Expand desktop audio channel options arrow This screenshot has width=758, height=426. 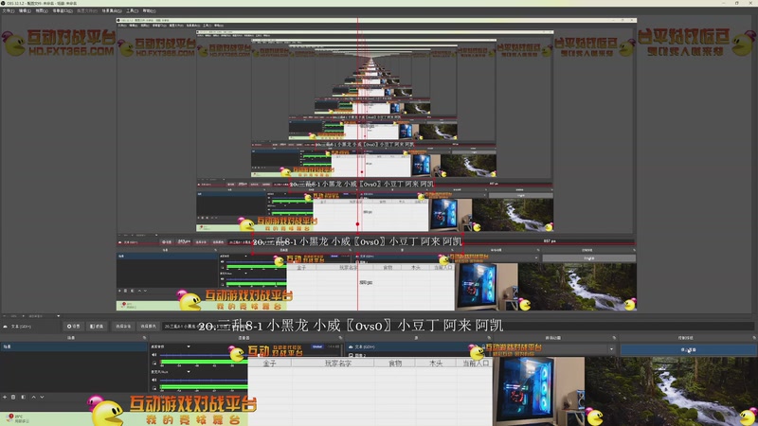[x=189, y=346]
